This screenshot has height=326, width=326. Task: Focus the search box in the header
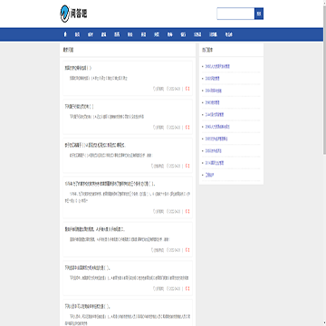pos(235,14)
